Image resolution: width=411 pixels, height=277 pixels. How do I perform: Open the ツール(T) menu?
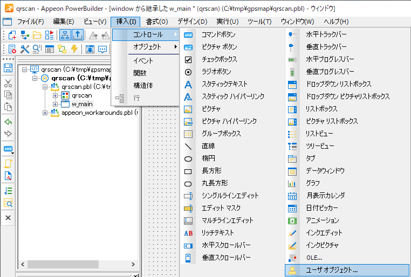click(x=259, y=22)
